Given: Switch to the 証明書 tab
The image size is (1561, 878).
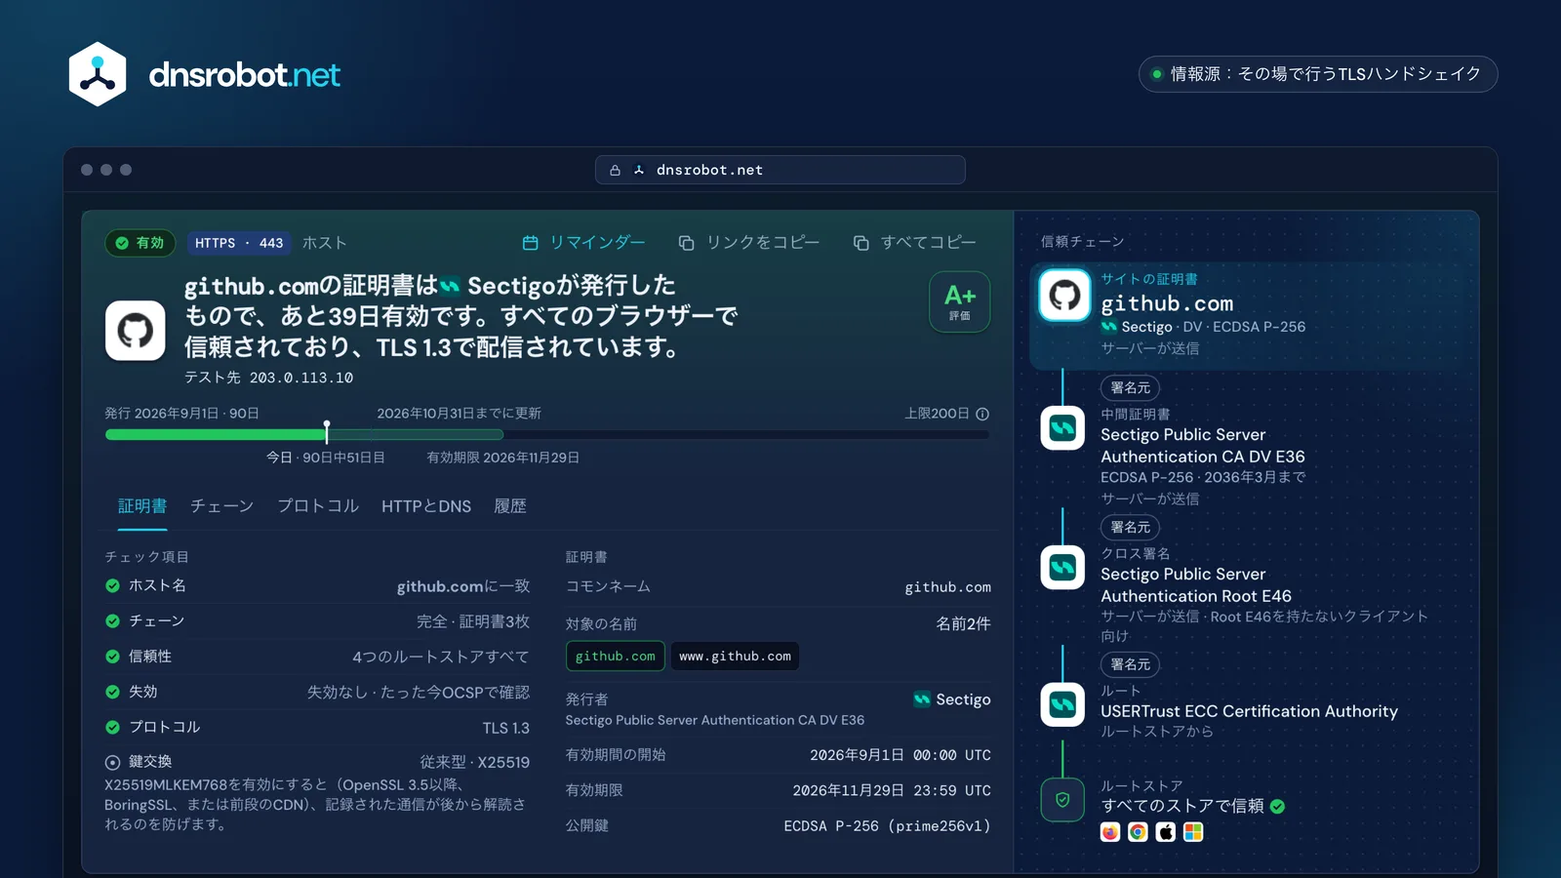Looking at the screenshot, I should [x=142, y=506].
